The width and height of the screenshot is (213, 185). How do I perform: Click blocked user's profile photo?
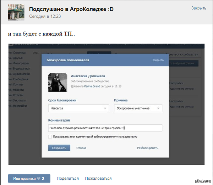[58, 82]
